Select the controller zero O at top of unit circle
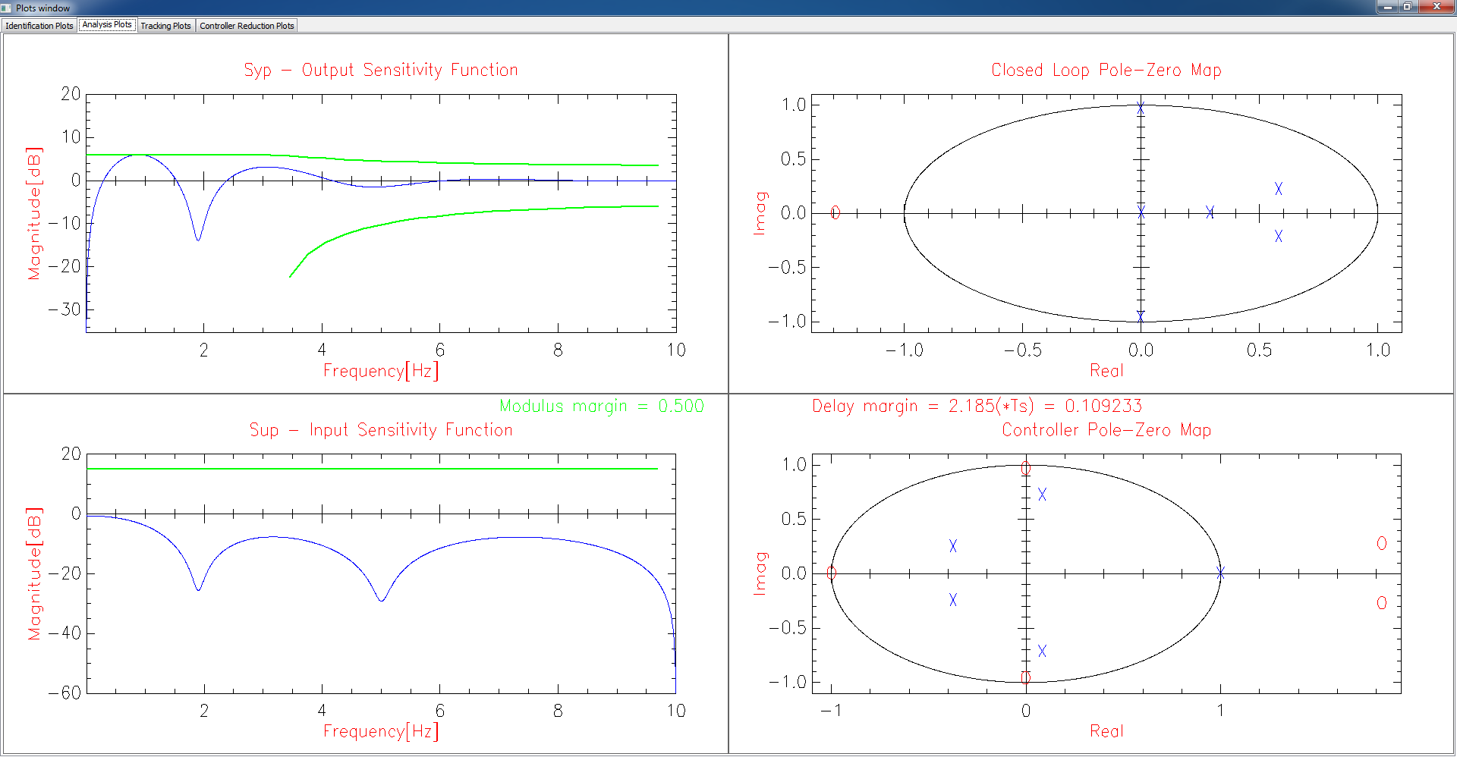Viewport: 1457px width, 757px height. click(x=1026, y=468)
